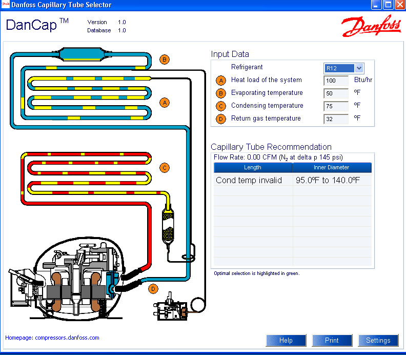This screenshot has width=406, height=355.
Task: Click the title bar app icon
Action: tap(6, 5)
